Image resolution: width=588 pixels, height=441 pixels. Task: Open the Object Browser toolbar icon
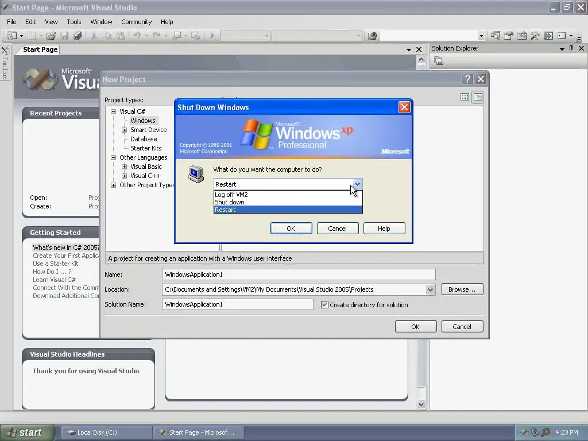(522, 36)
